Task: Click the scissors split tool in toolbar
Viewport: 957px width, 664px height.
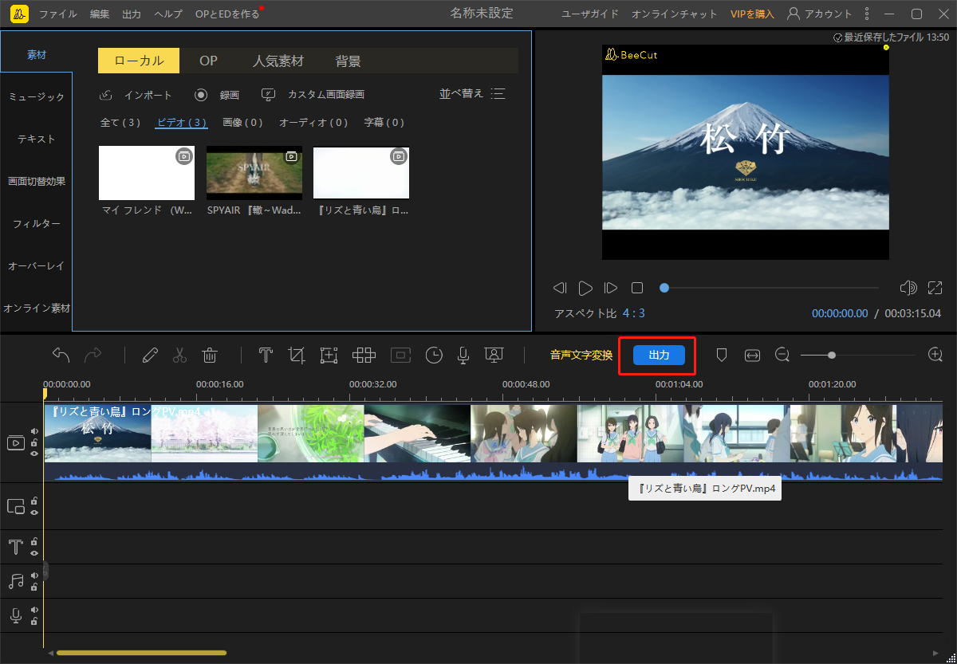Action: point(179,356)
